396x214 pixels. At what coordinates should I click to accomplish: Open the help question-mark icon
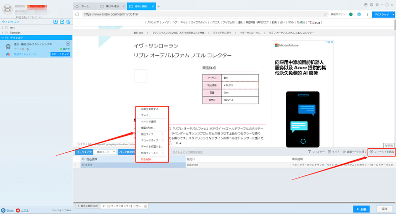point(371,5)
